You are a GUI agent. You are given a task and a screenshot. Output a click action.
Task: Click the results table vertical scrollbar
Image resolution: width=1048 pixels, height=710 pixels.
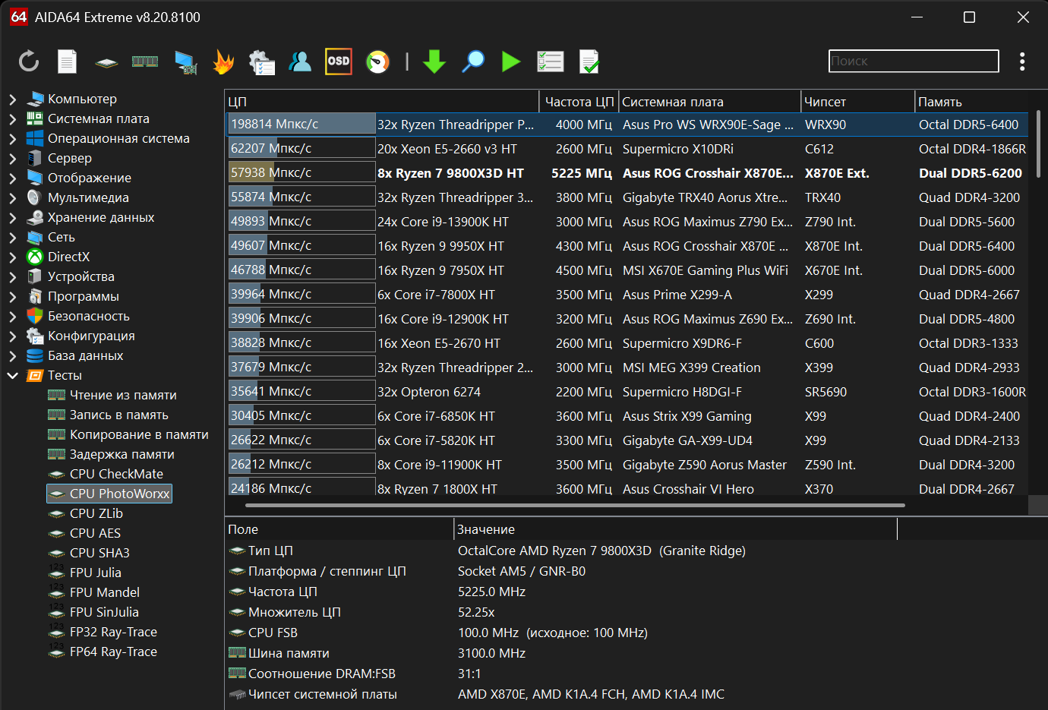pos(1038,144)
